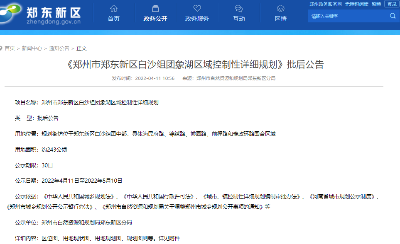Go to 新闻中心 in the breadcrumb

pyautogui.click(x=32, y=48)
